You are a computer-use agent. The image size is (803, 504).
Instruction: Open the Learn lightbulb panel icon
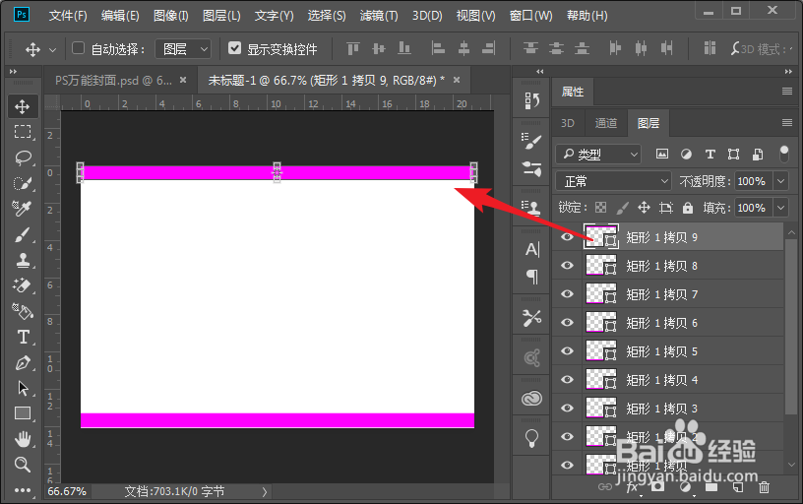tap(531, 438)
